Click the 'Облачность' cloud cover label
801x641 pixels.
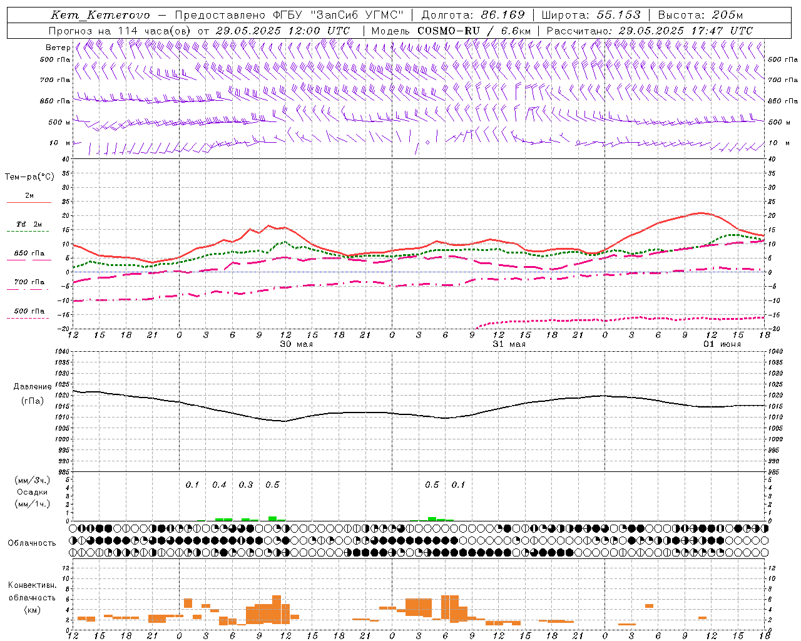point(32,543)
